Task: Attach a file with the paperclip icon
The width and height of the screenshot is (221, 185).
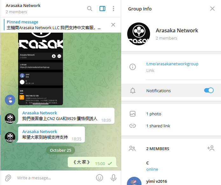Action: click(x=8, y=178)
